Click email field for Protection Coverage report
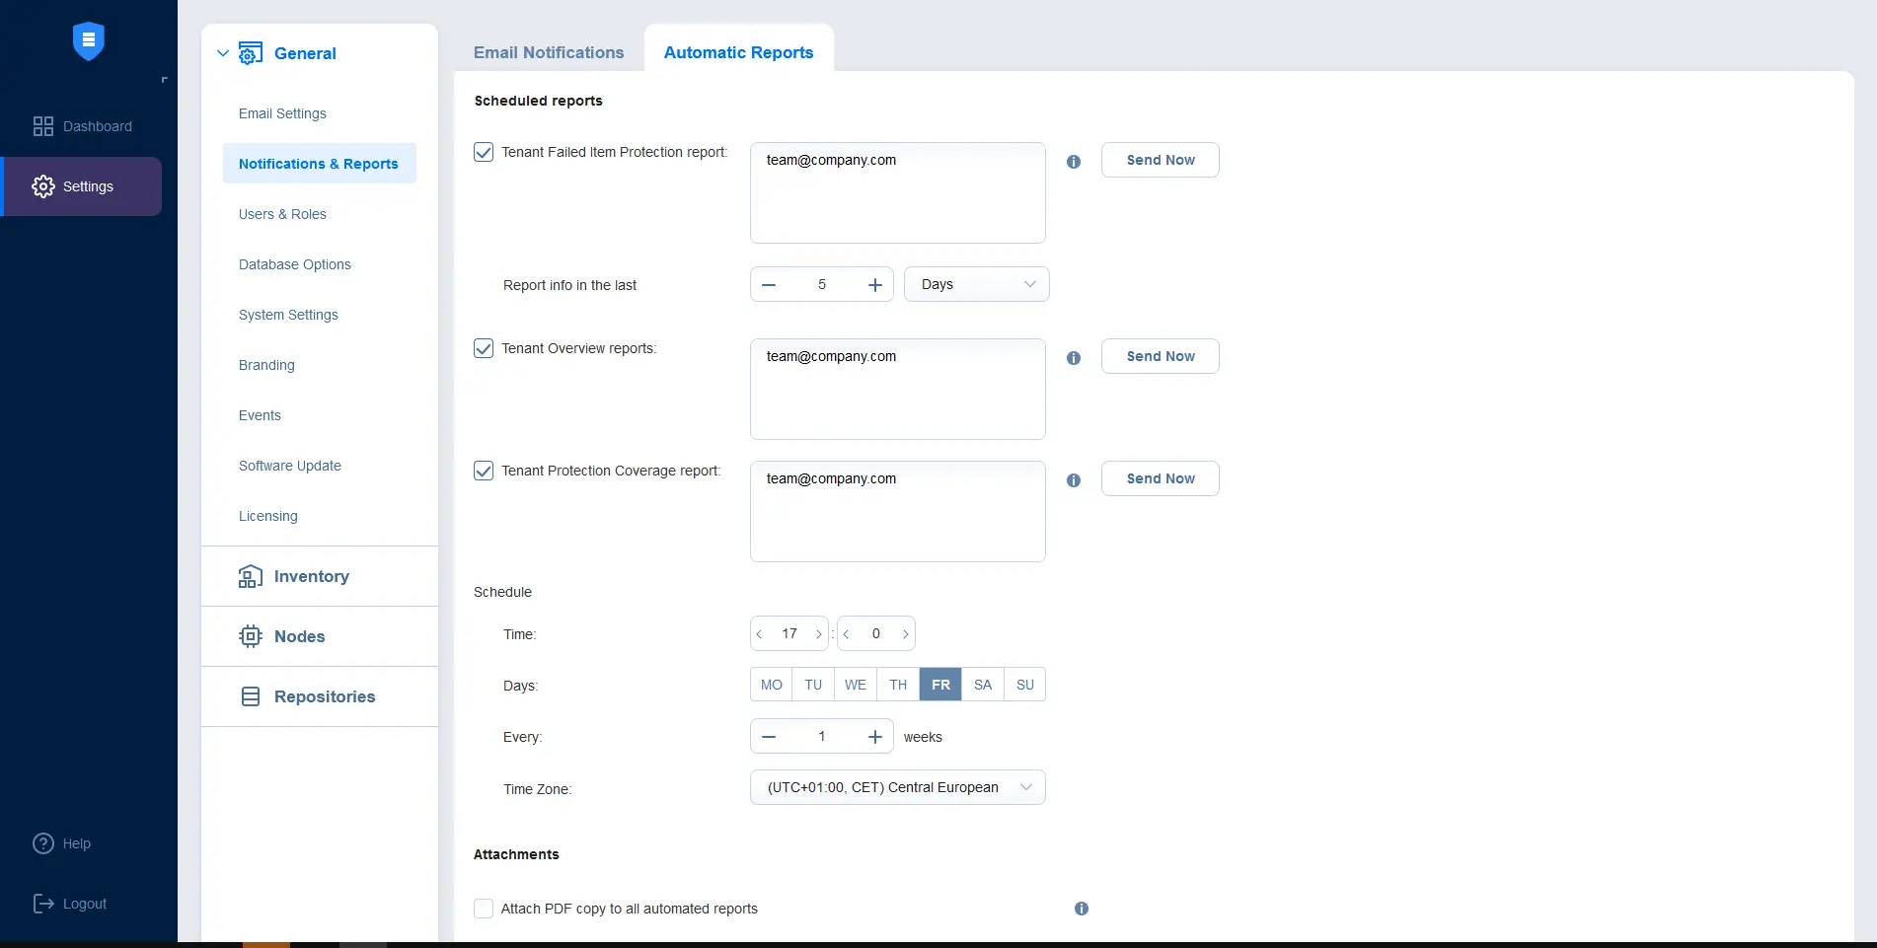This screenshot has height=948, width=1877. 898,511
